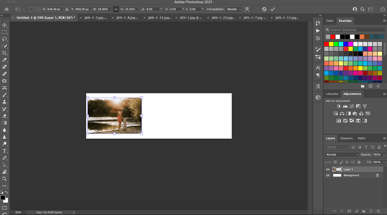Select the Background layer row
387x215 pixels.
pos(353,175)
